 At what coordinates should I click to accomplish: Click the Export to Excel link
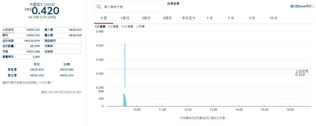tap(301, 6)
